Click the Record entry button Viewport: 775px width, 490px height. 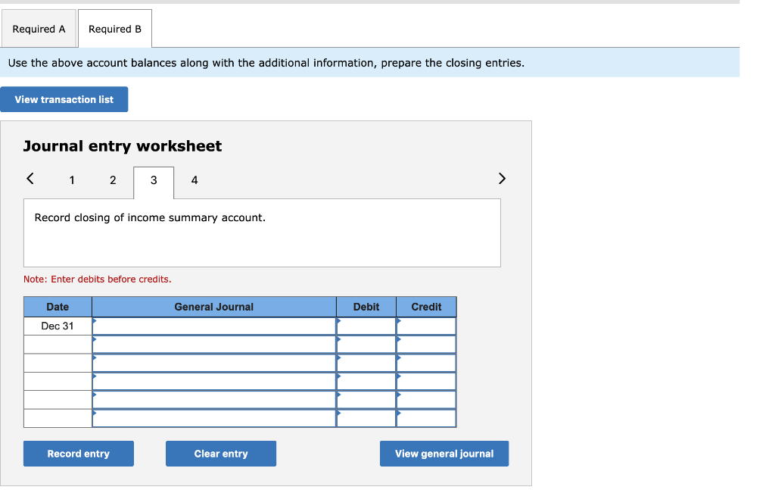click(x=78, y=453)
